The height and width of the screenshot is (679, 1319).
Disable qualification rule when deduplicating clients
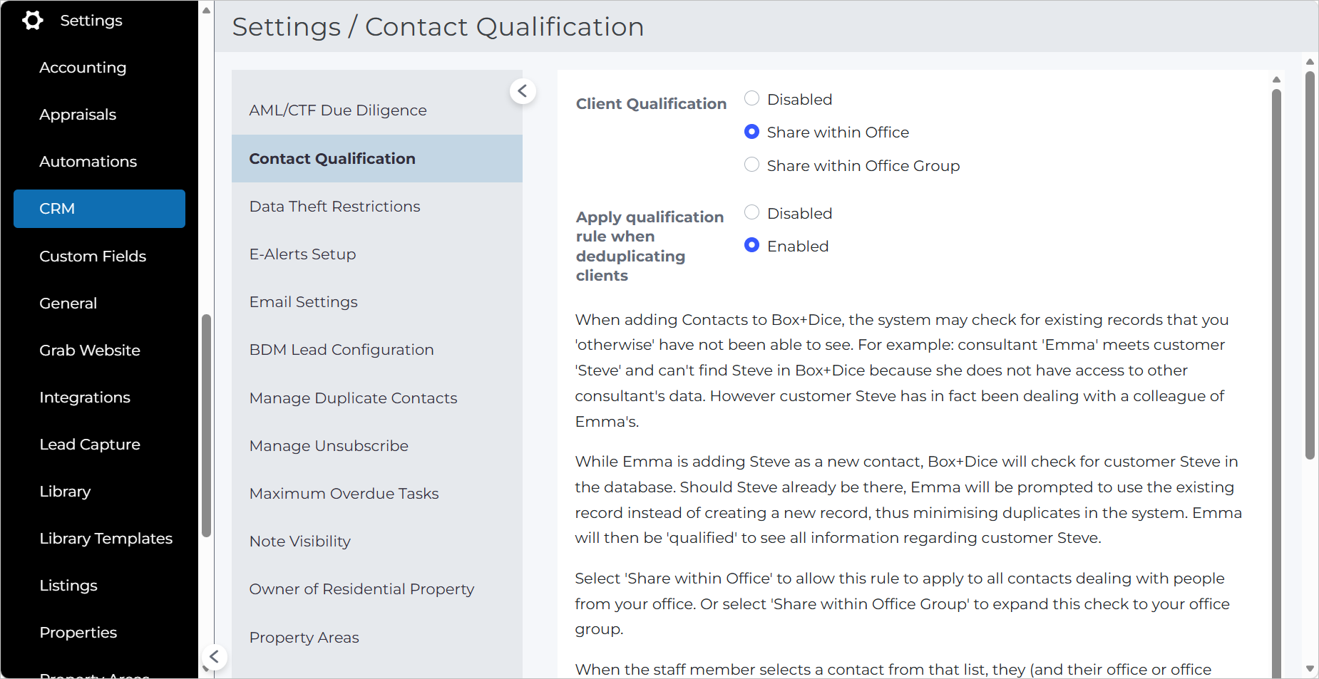click(751, 212)
